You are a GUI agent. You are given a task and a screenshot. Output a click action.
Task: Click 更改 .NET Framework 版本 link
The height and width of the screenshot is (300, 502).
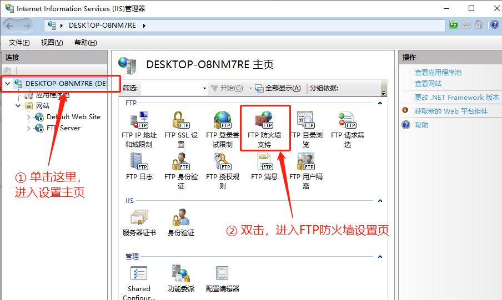(x=457, y=98)
